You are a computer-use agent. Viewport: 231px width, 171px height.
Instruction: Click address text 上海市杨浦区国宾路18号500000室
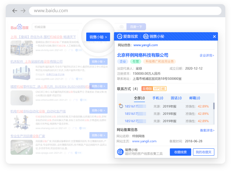157,78
